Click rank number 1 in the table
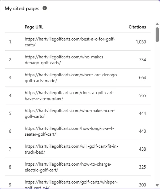The image size is (160, 189). 10,42
